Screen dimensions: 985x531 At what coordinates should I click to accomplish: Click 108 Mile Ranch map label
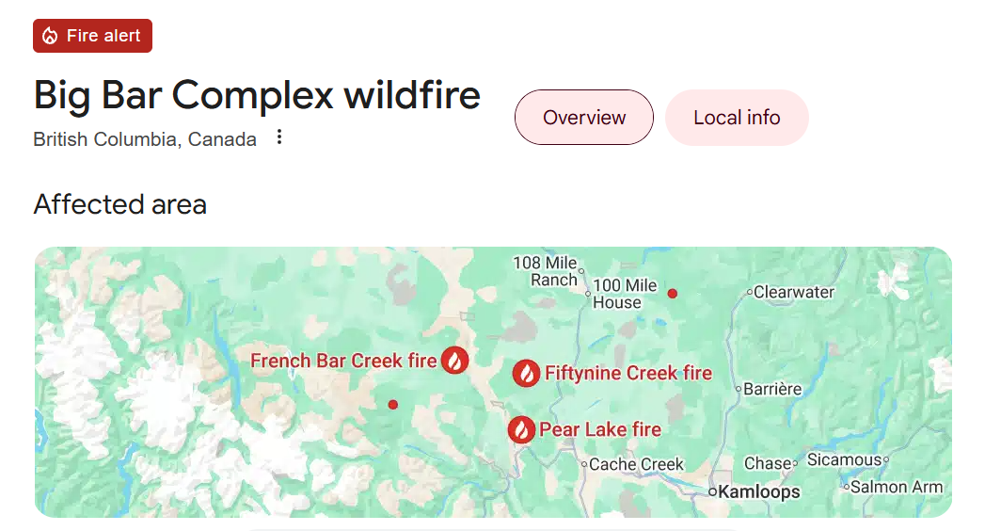pyautogui.click(x=546, y=271)
